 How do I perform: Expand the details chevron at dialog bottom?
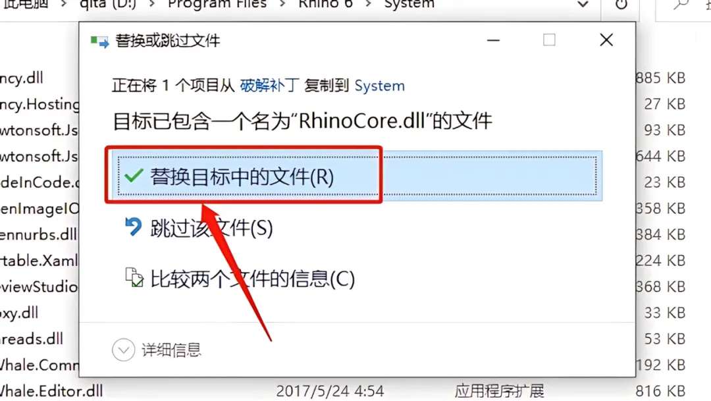pos(123,350)
